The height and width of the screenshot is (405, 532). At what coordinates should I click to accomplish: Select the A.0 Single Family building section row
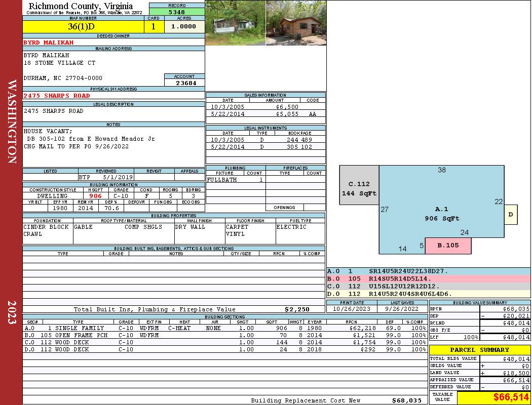pyautogui.click(x=224, y=328)
